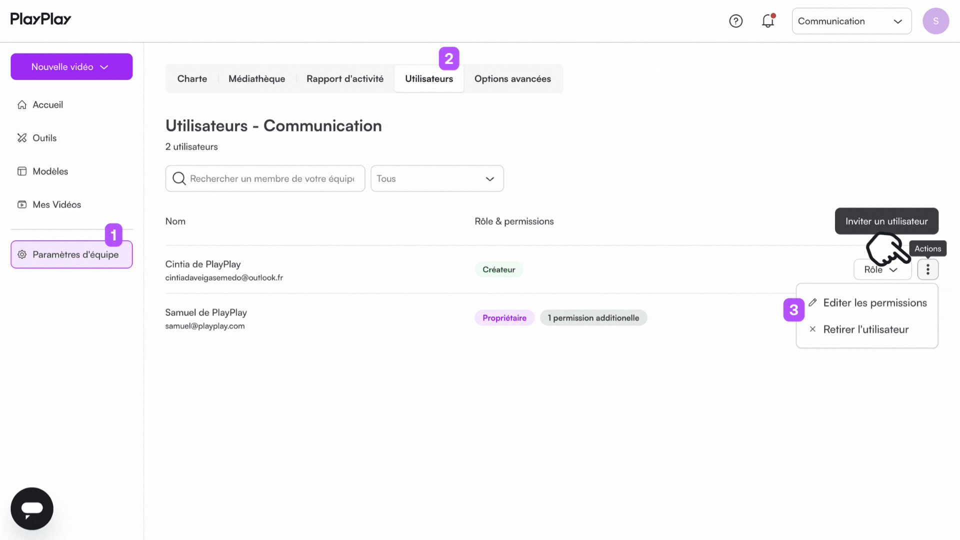The height and width of the screenshot is (540, 960).
Task: Select the Utilisateurs tab
Action: coord(429,78)
